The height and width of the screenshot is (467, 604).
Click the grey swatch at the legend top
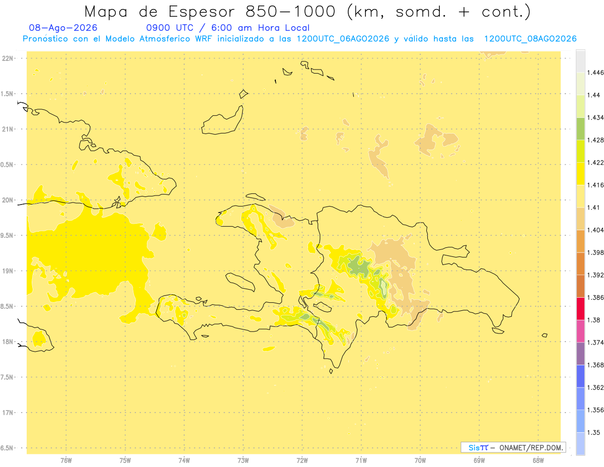click(580, 61)
